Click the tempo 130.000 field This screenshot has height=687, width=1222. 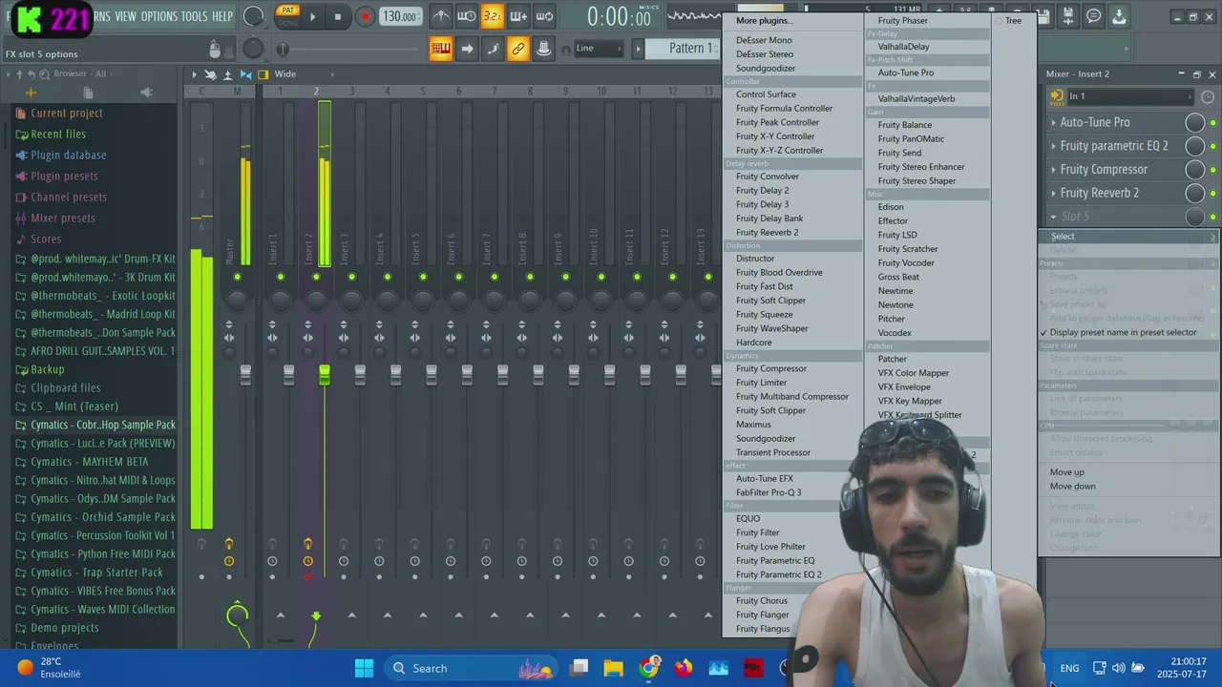399,16
